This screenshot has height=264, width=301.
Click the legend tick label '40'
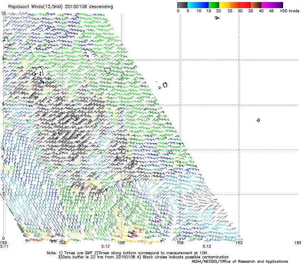click(261, 11)
